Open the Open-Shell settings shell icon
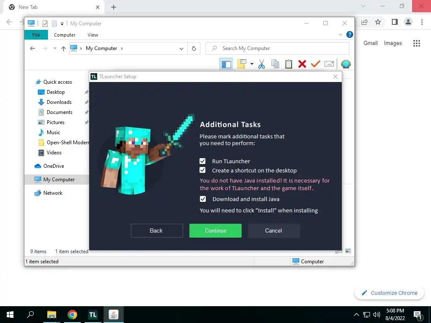The width and height of the screenshot is (431, 323). pyautogui.click(x=346, y=64)
